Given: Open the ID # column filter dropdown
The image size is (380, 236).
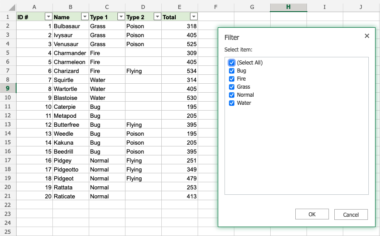Looking at the screenshot, I should (48, 17).
